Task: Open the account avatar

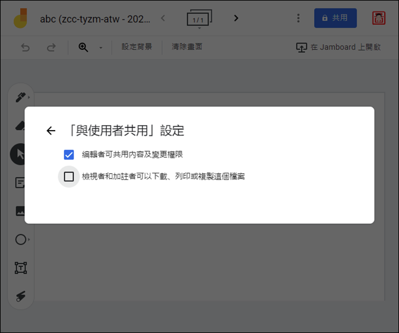Action: point(379,18)
